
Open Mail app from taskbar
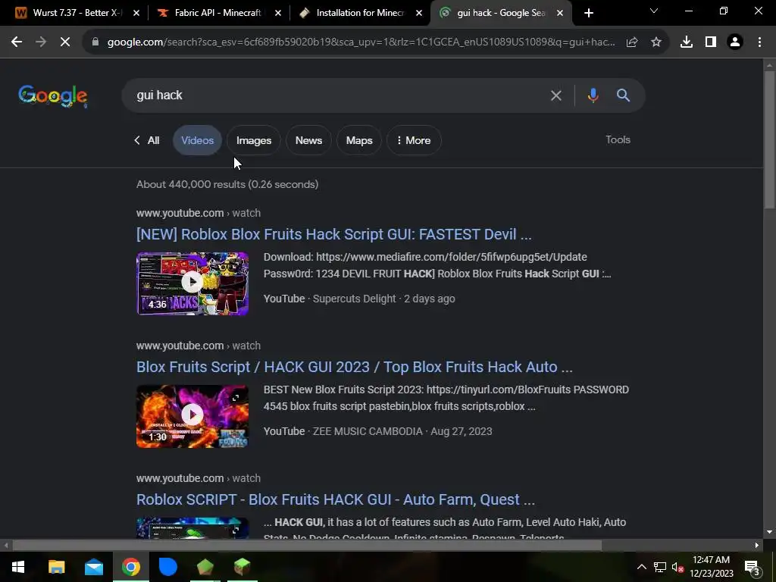[x=93, y=567]
